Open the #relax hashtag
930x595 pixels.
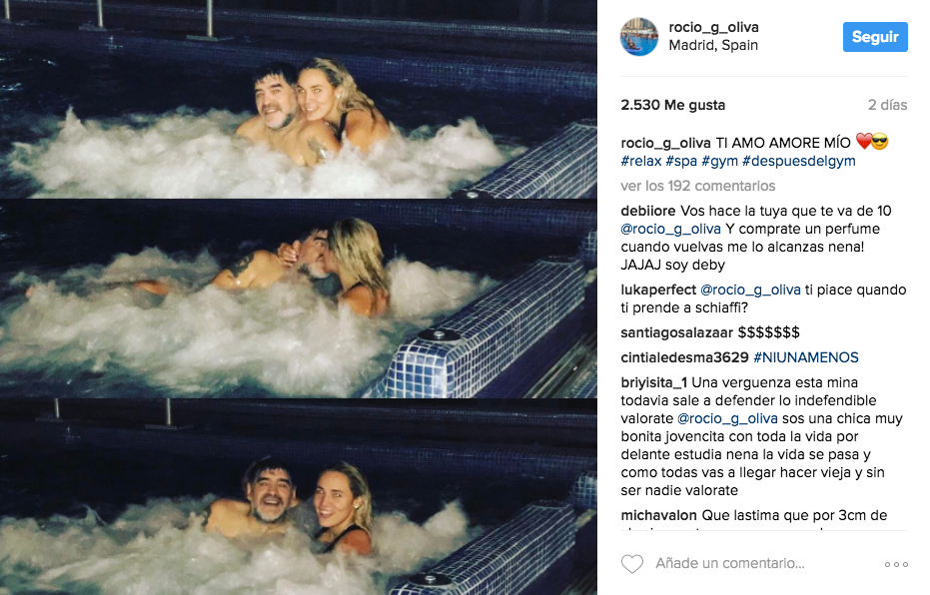tap(640, 161)
